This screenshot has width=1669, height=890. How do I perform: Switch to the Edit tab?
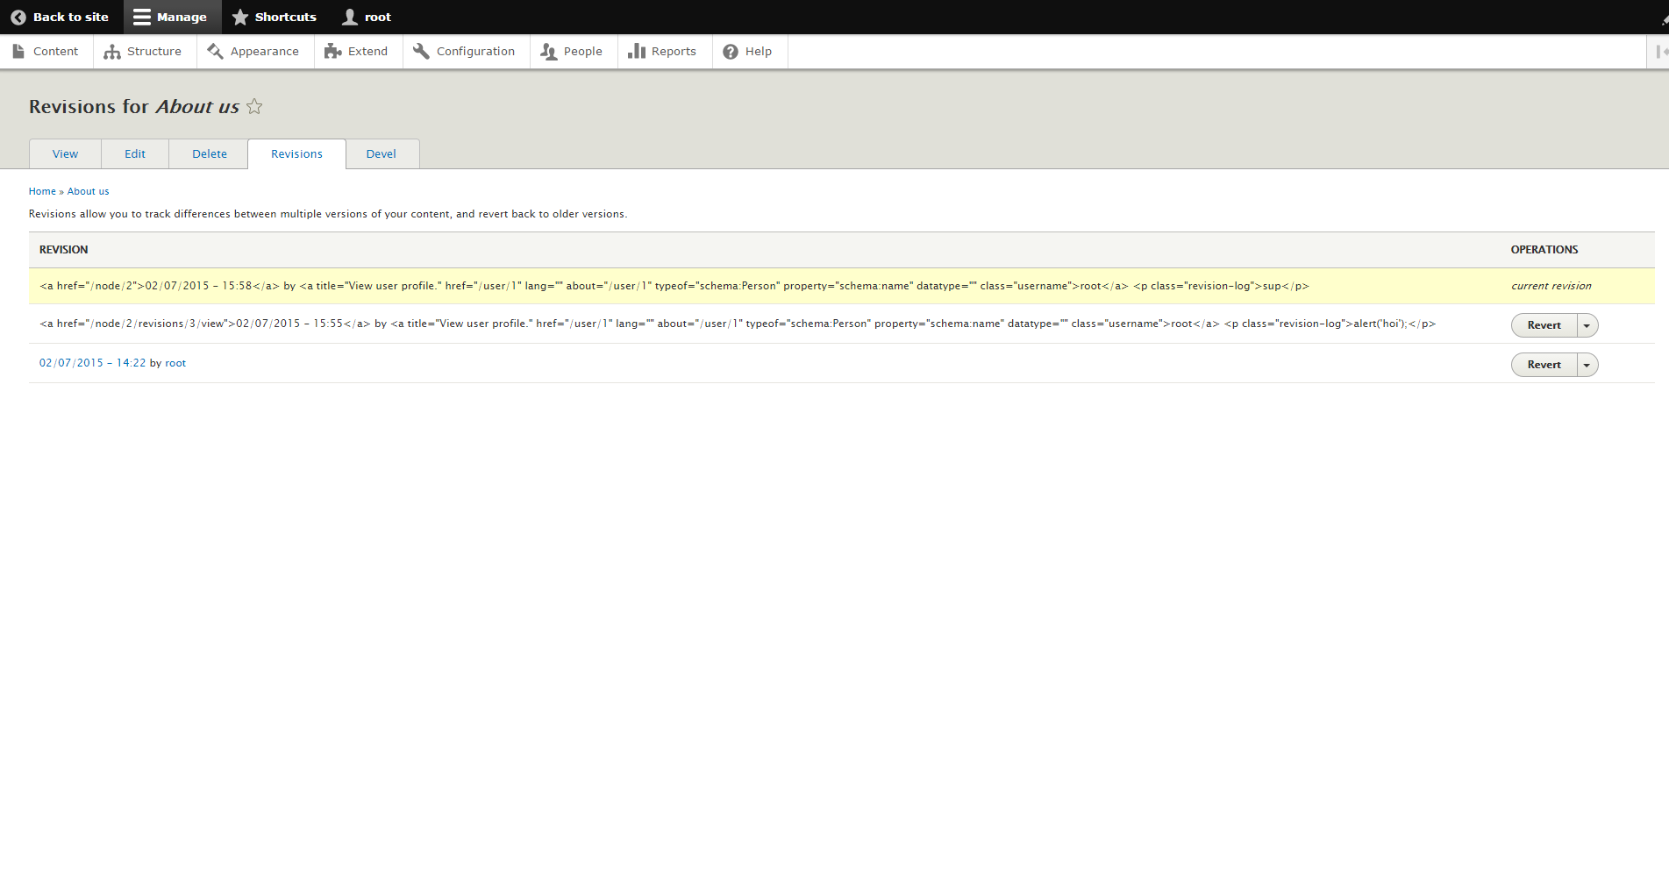[134, 153]
